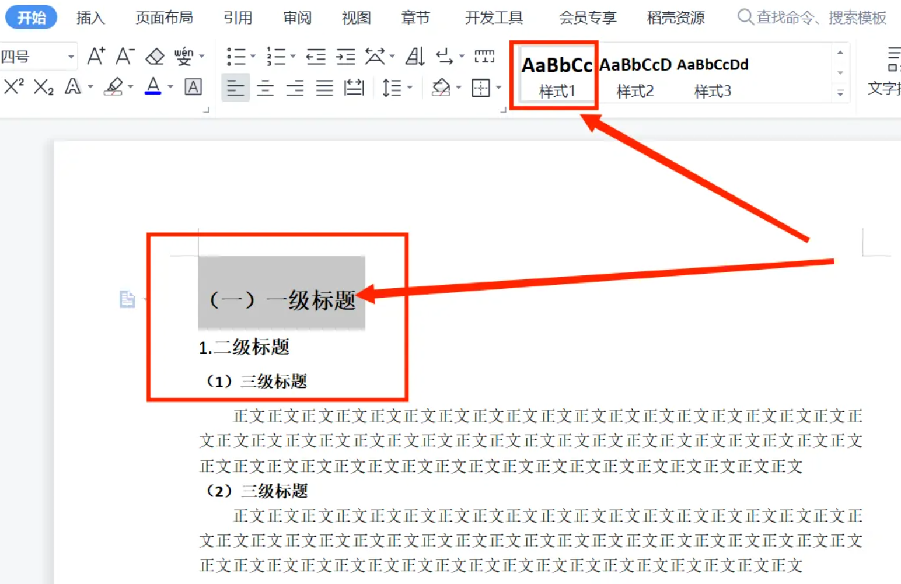Viewport: 901px width, 584px height.
Task: Click the decrease font size icon
Action: (125, 57)
